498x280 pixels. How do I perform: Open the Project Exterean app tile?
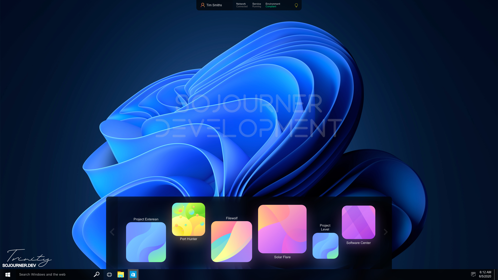(x=146, y=242)
